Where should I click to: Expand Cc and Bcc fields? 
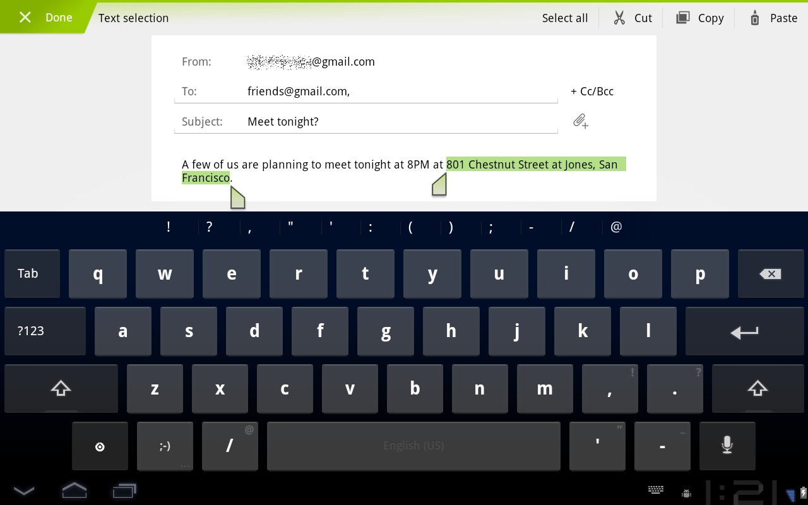(x=591, y=91)
